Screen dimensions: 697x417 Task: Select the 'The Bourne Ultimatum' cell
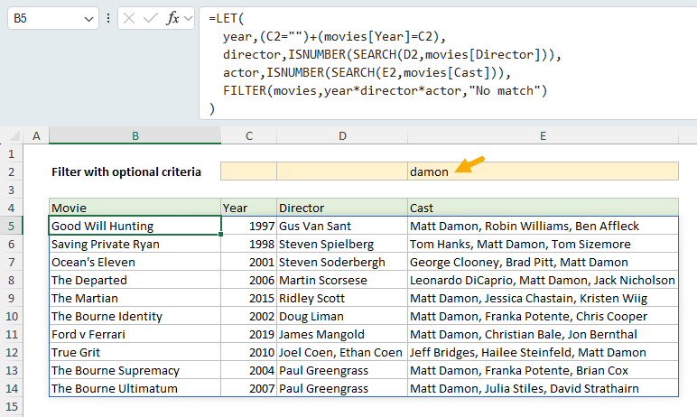(135, 388)
